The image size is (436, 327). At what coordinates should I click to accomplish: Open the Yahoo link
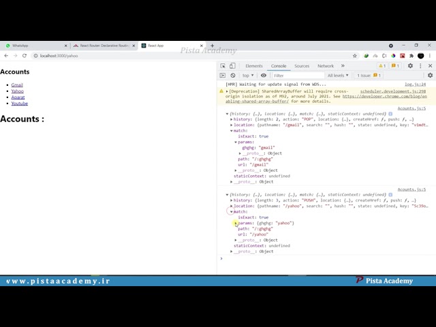pyautogui.click(x=17, y=91)
